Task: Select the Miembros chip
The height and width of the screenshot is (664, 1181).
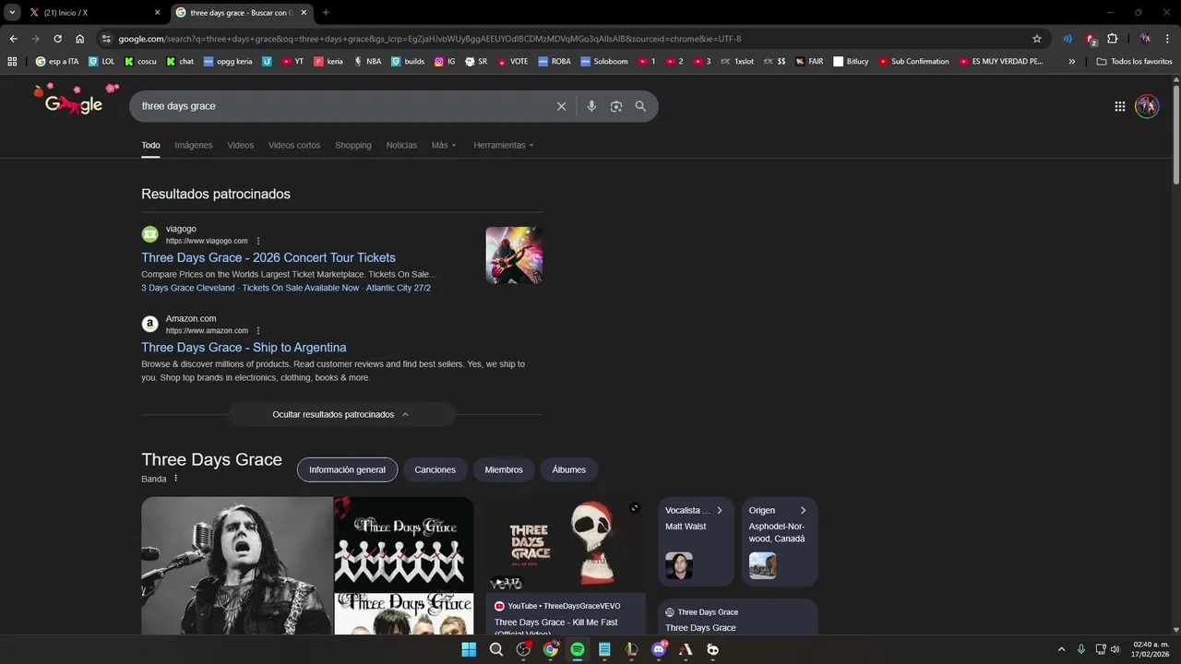Action: [504, 469]
